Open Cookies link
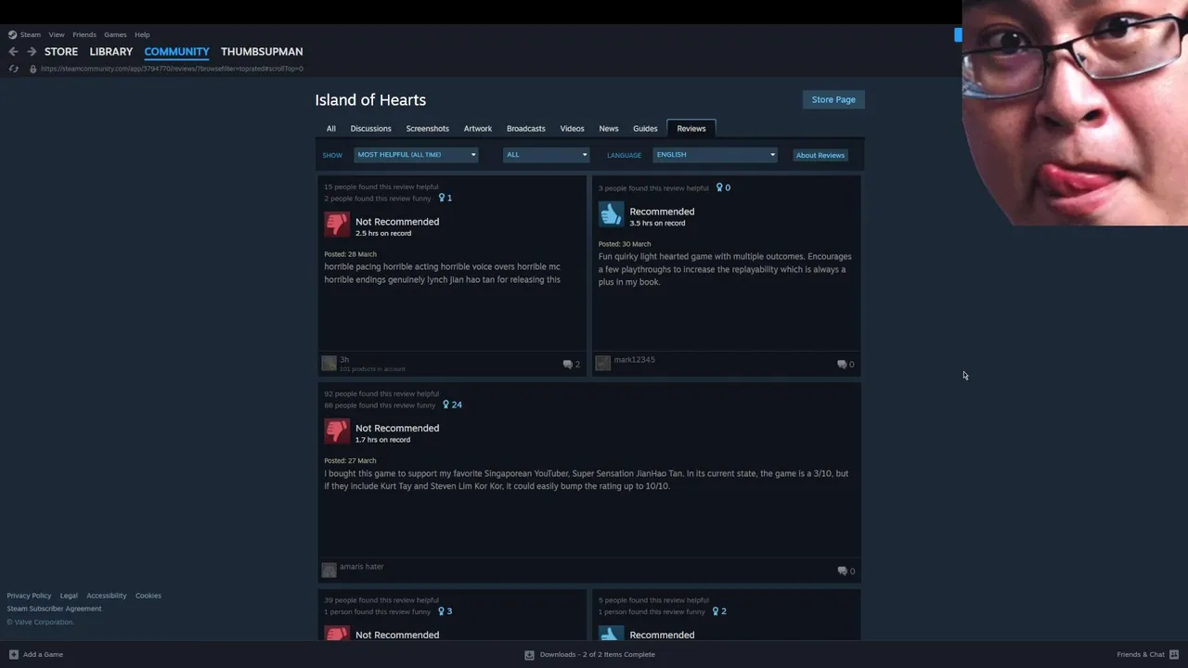Viewport: 1188px width, 668px height. [148, 596]
